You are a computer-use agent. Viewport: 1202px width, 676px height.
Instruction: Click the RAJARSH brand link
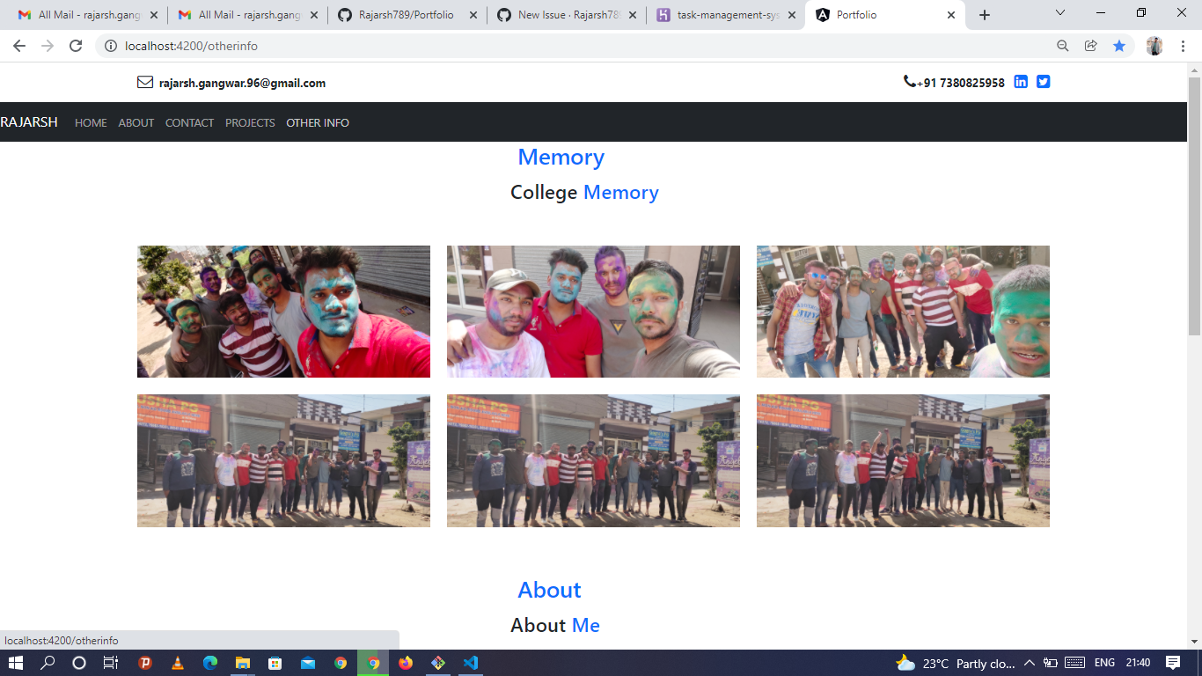pyautogui.click(x=29, y=122)
